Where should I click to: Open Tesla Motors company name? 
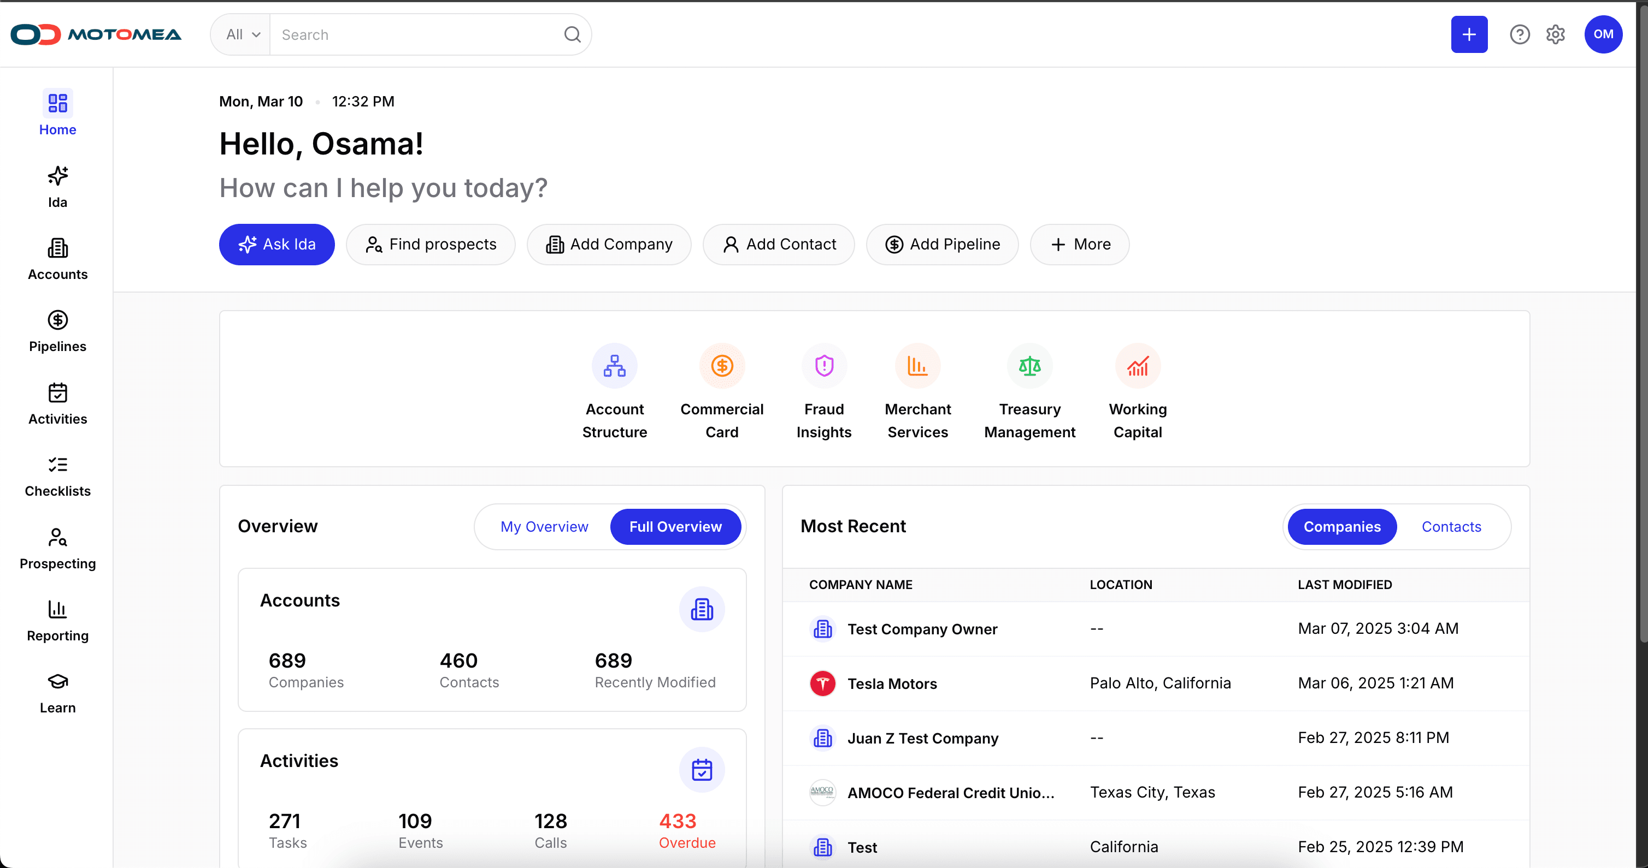point(892,684)
